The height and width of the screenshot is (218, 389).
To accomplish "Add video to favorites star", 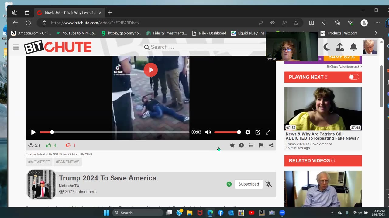I will pyautogui.click(x=232, y=145).
